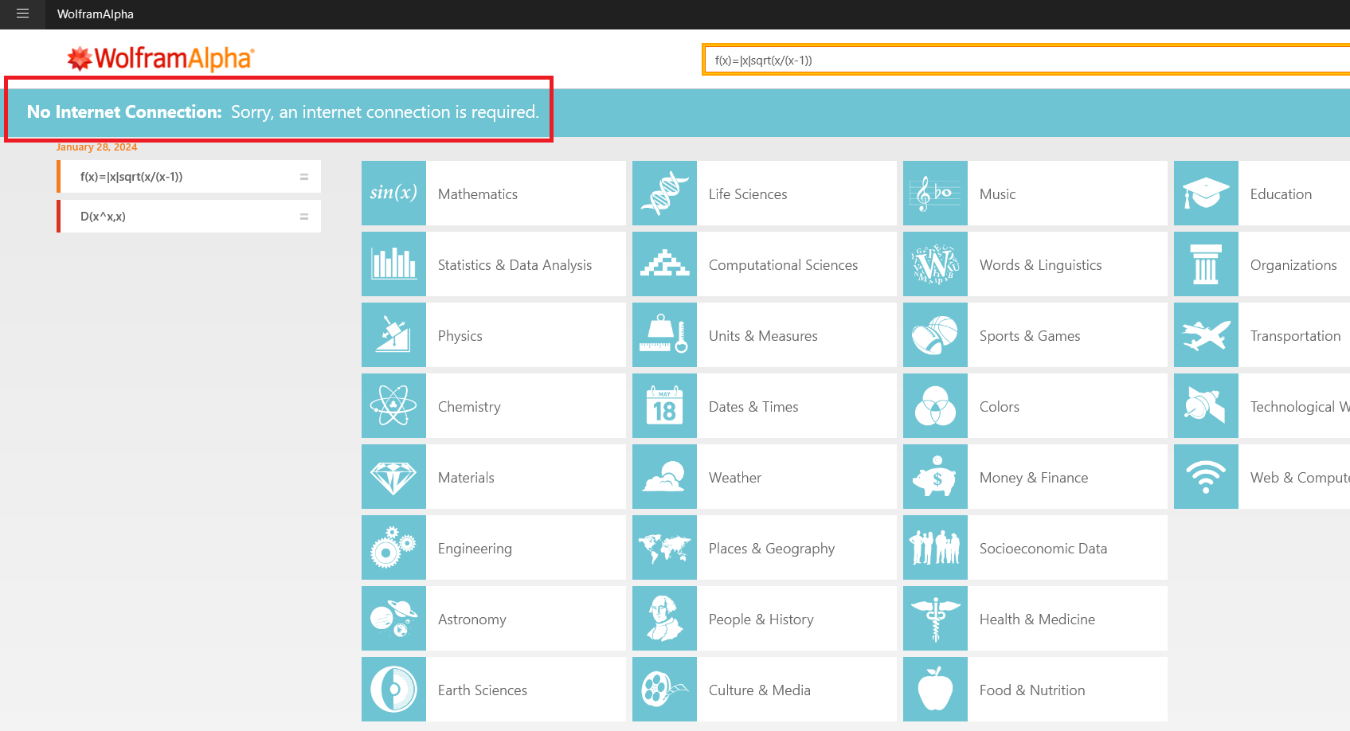Select the Weather cloud icon

664,477
